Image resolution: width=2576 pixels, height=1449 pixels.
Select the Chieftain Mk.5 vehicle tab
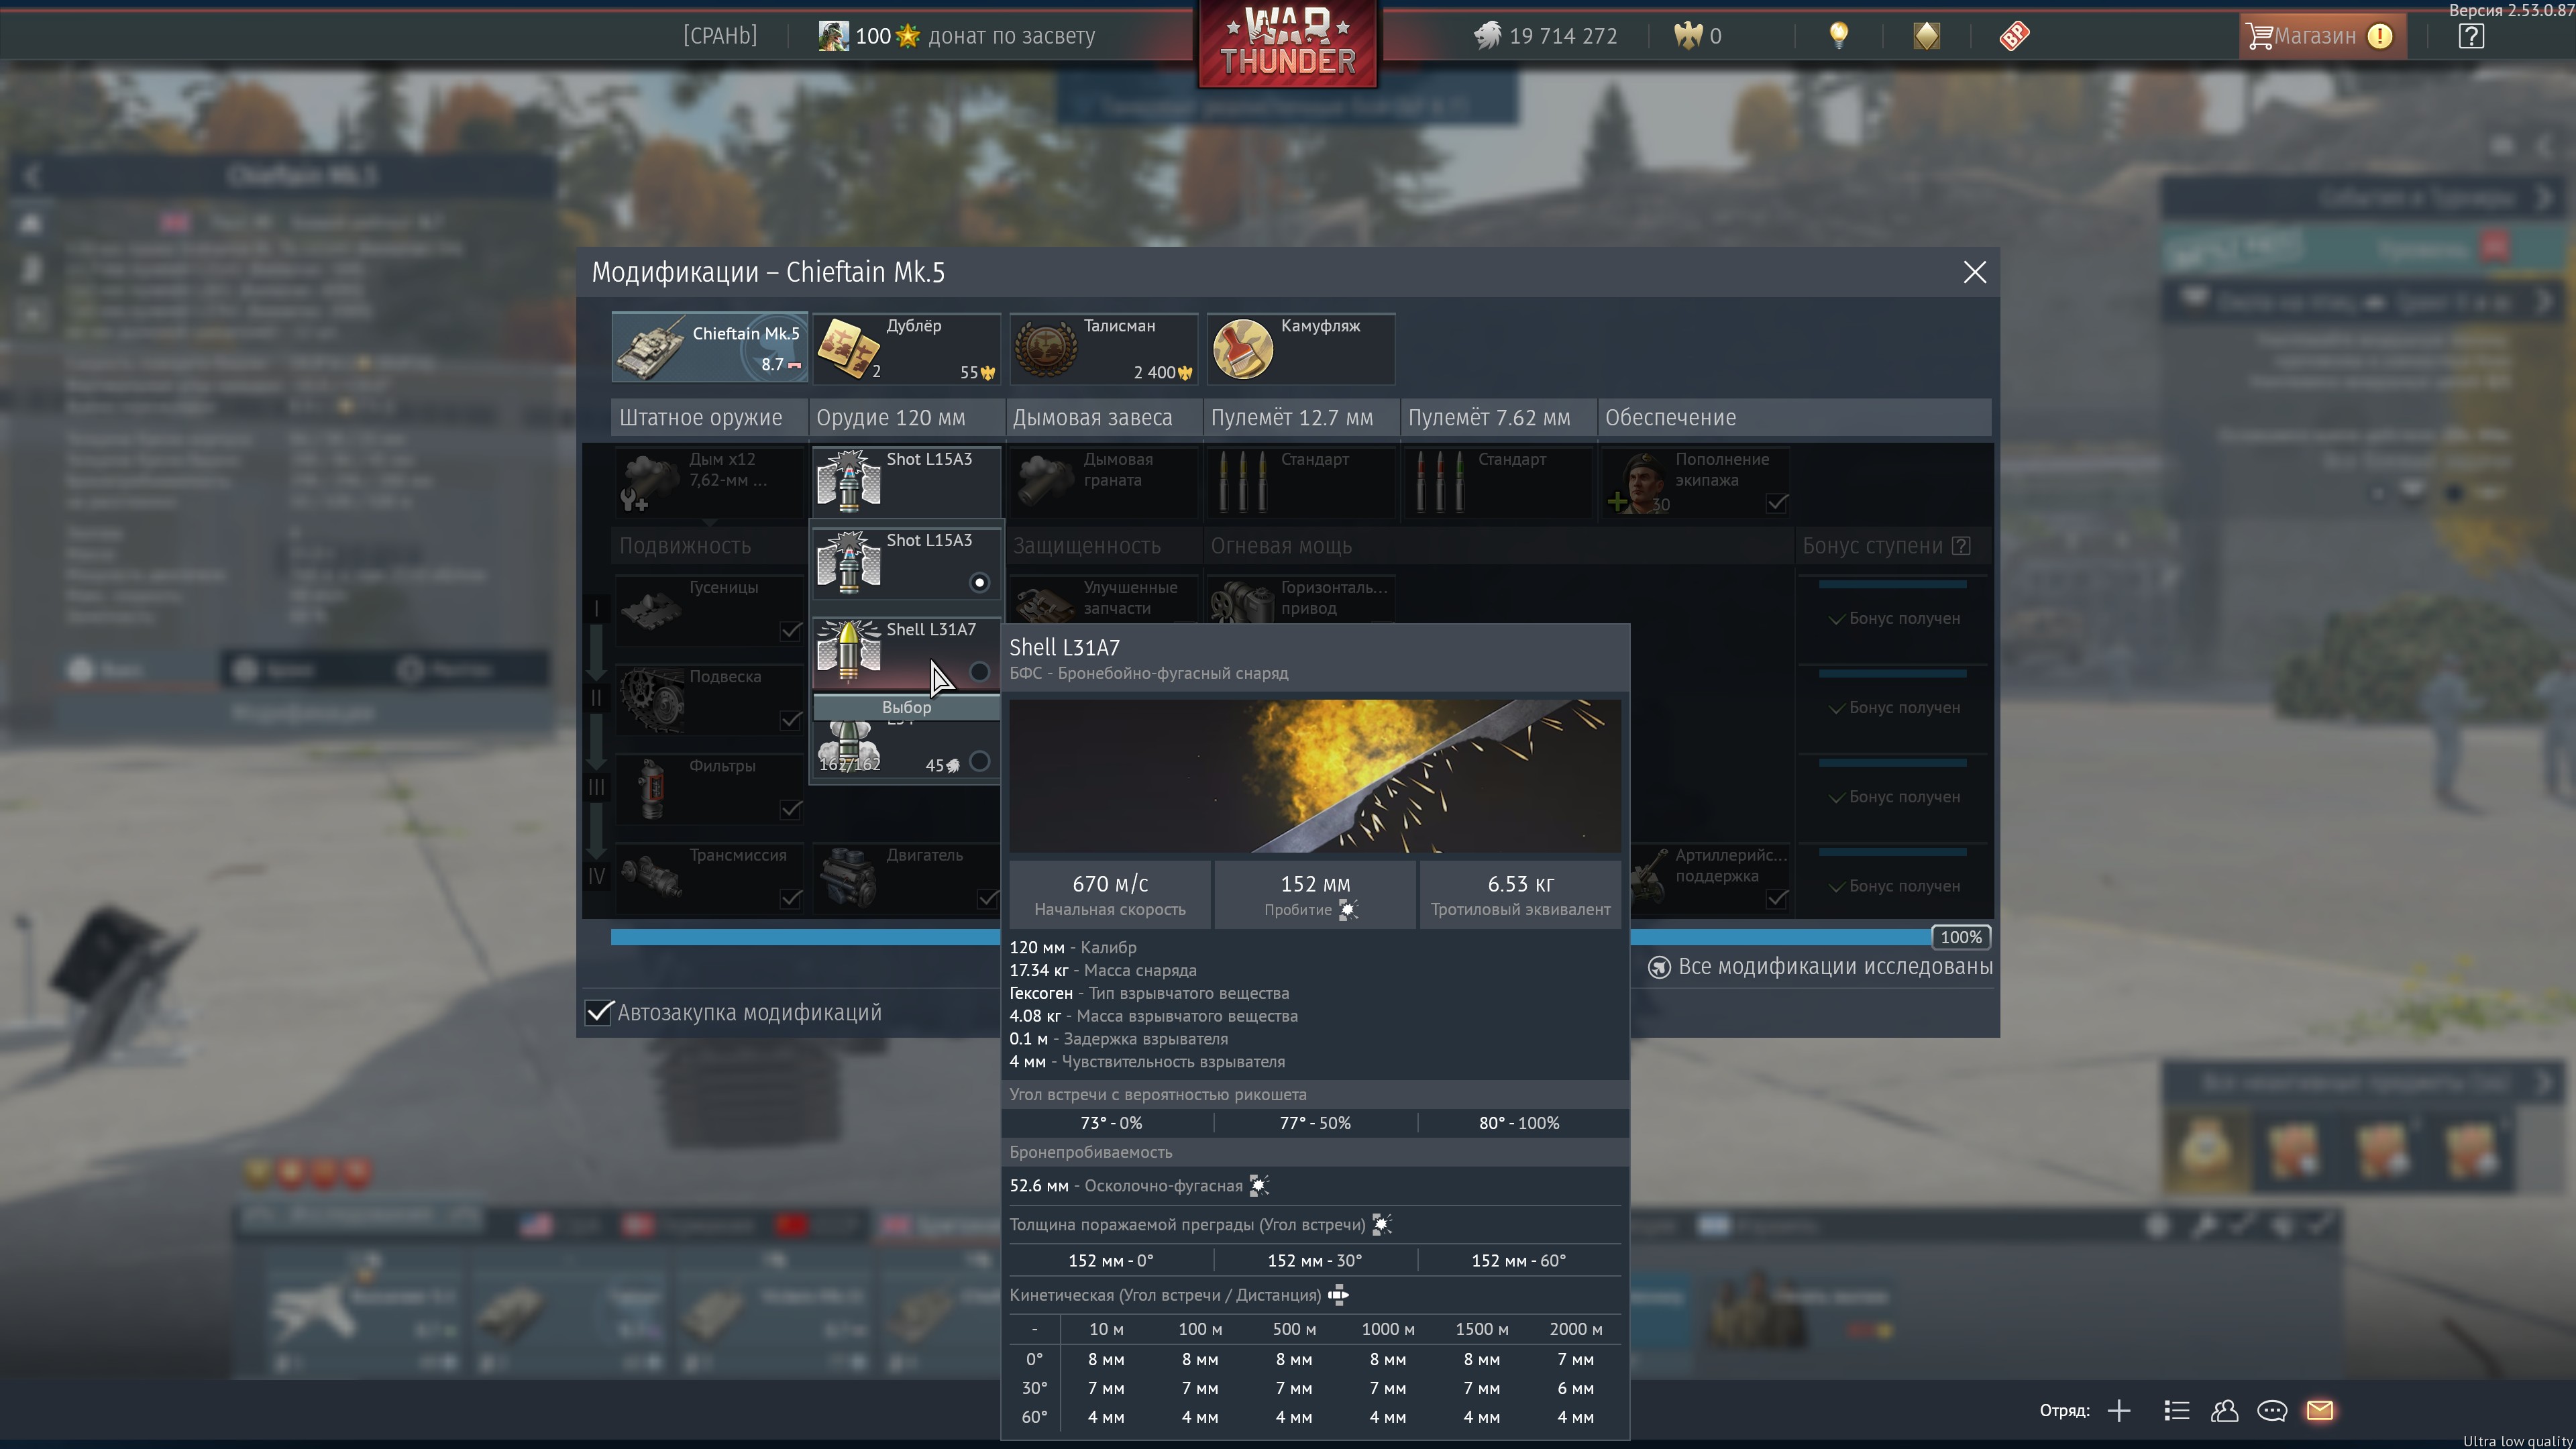709,348
